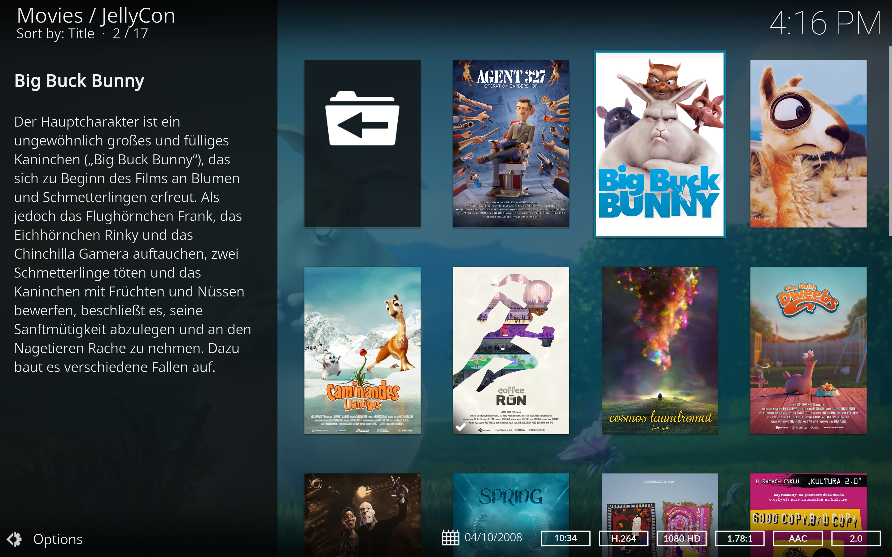This screenshot has height=557, width=892.
Task: Click the 1.78:1 aspect ratio flag
Action: (x=740, y=538)
